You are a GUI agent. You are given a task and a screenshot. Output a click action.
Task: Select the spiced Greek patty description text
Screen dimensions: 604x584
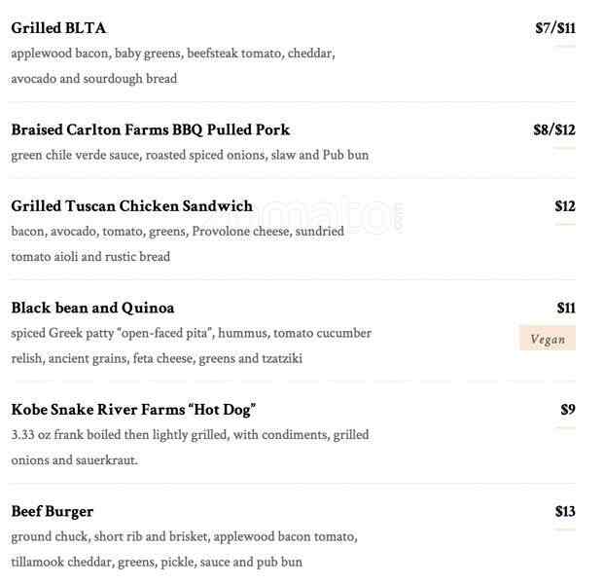191,346
